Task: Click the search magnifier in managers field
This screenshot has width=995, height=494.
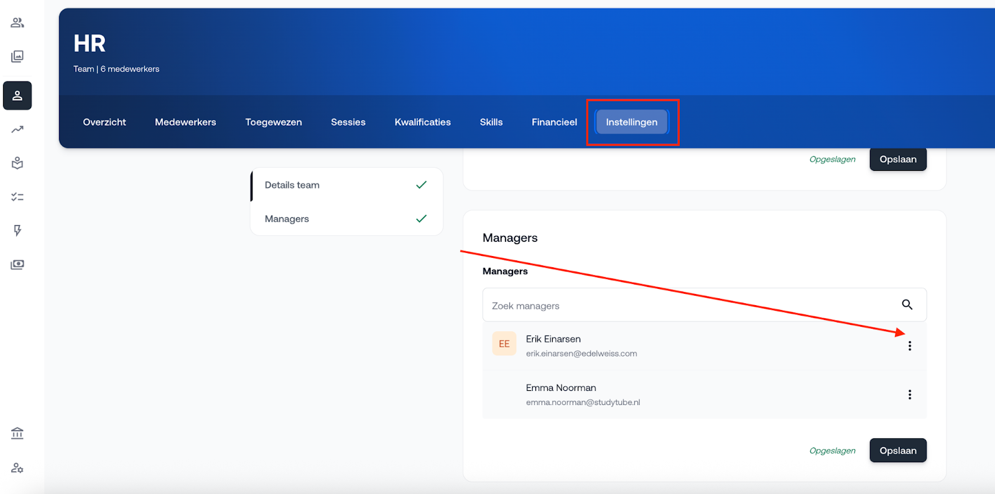Action: click(x=907, y=304)
